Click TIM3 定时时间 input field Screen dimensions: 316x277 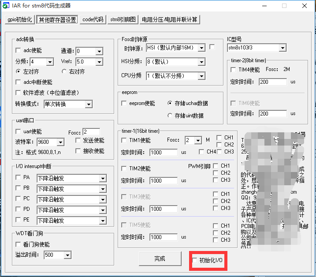click(x=164, y=209)
